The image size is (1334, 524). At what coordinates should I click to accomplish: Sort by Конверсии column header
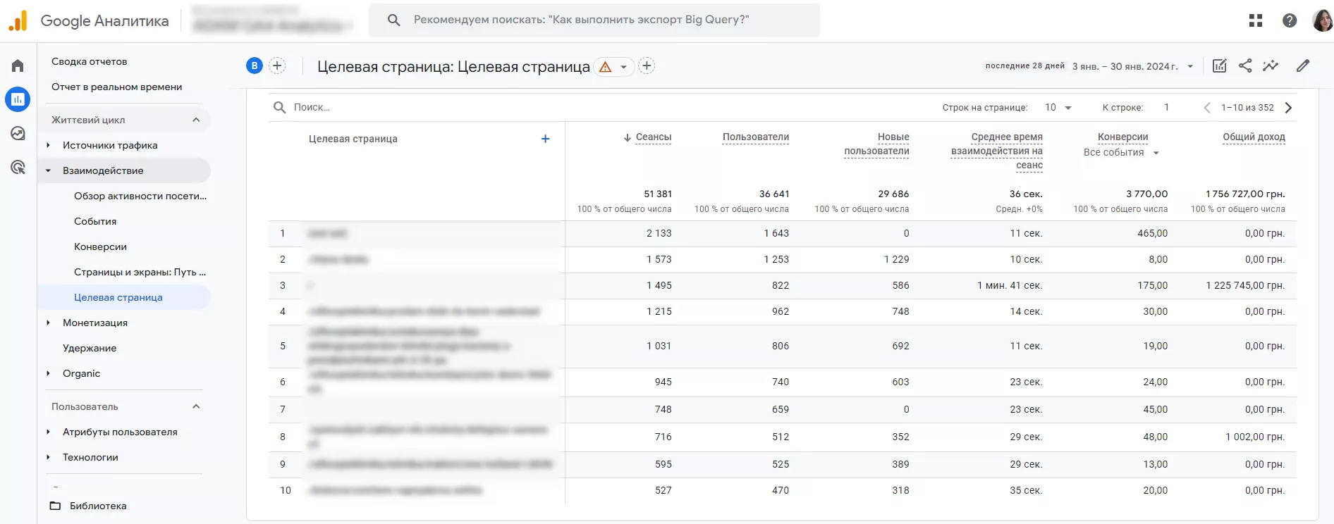click(x=1123, y=137)
